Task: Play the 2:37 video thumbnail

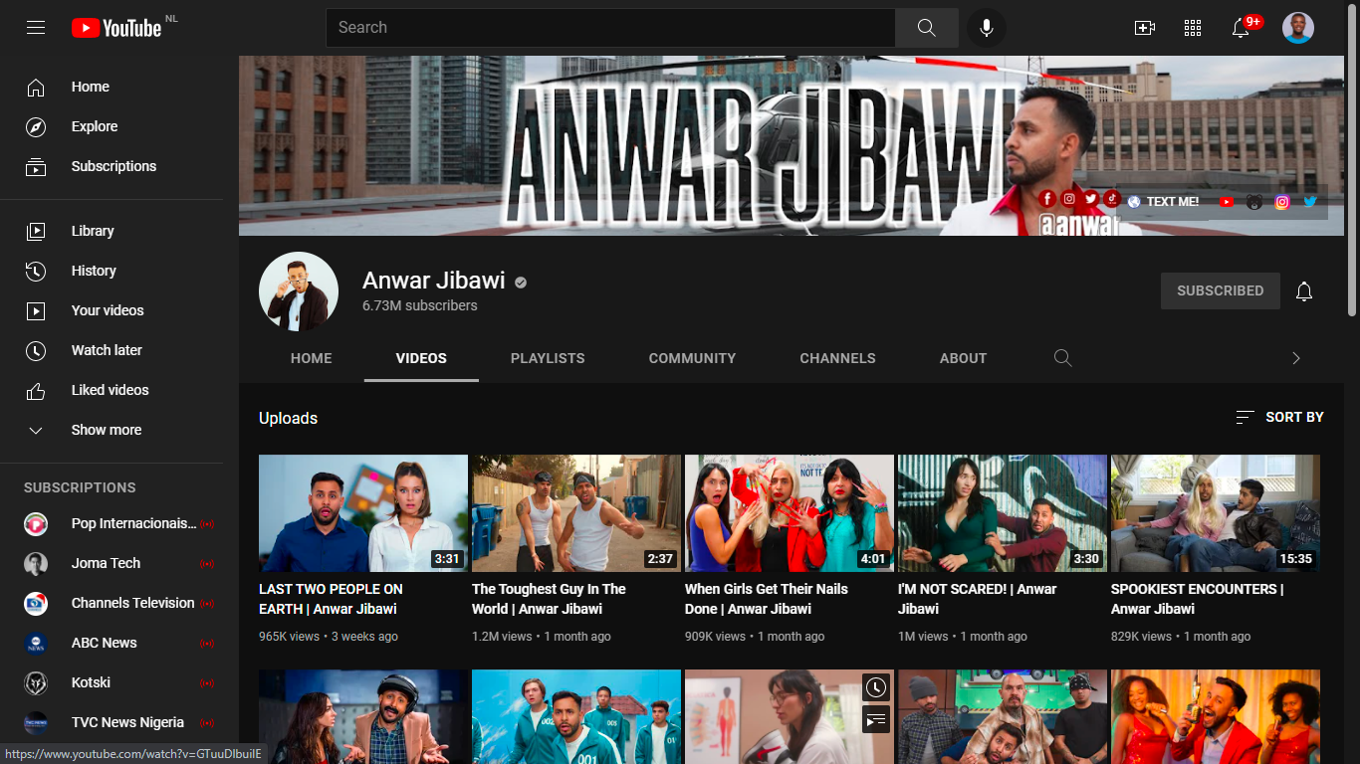Action: 576,513
